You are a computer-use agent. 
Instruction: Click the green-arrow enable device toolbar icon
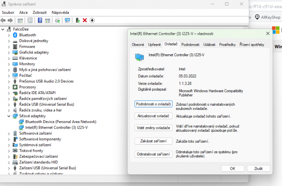(x=78, y=20)
